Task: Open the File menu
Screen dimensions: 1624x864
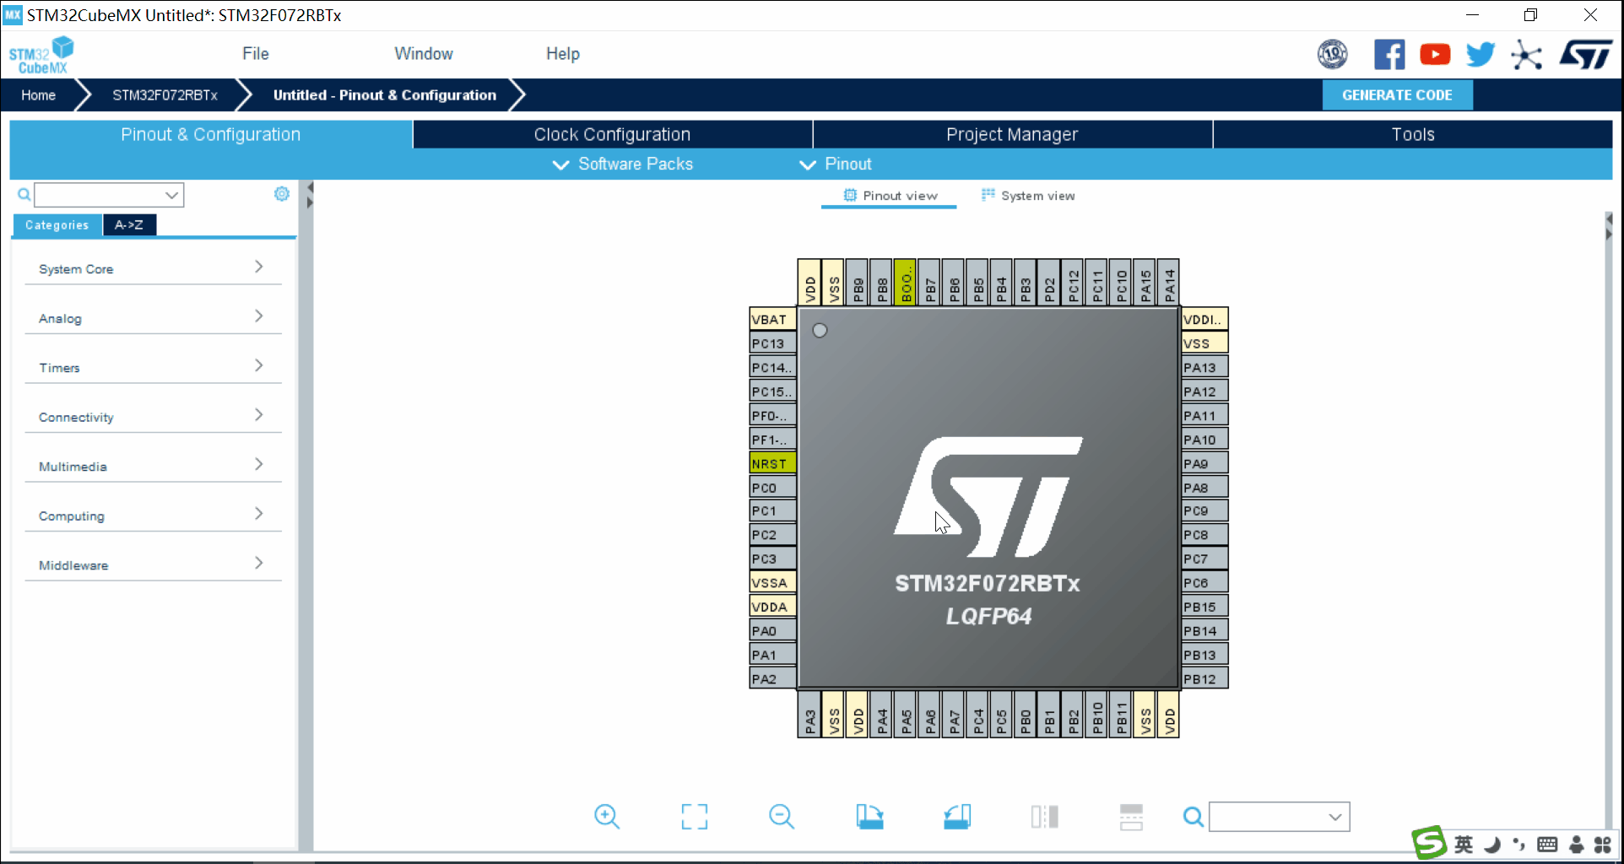Action: point(255,54)
